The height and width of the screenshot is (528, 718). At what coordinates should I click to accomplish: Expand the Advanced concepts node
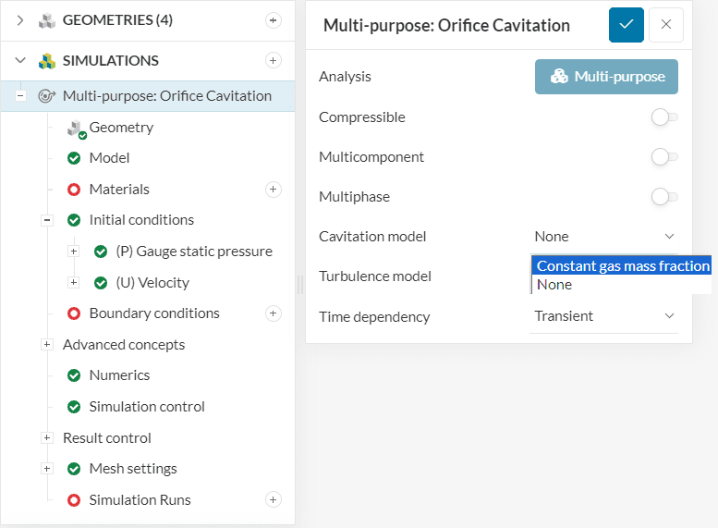pyautogui.click(x=47, y=345)
